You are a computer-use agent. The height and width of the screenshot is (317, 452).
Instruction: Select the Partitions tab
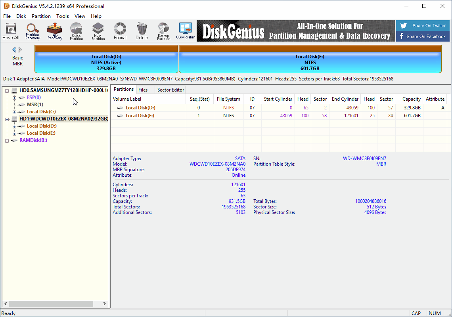tap(124, 89)
